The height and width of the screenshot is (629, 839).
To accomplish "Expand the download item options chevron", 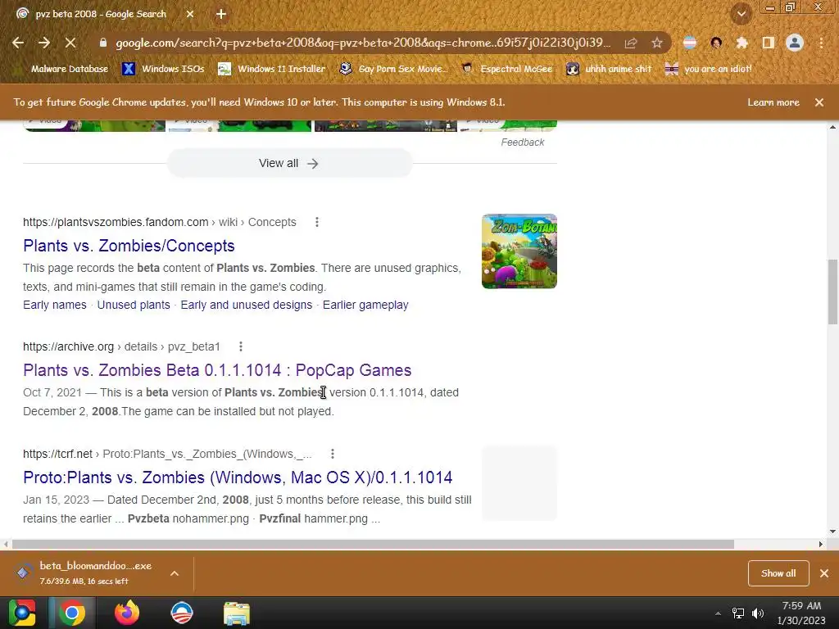I will 175,572.
